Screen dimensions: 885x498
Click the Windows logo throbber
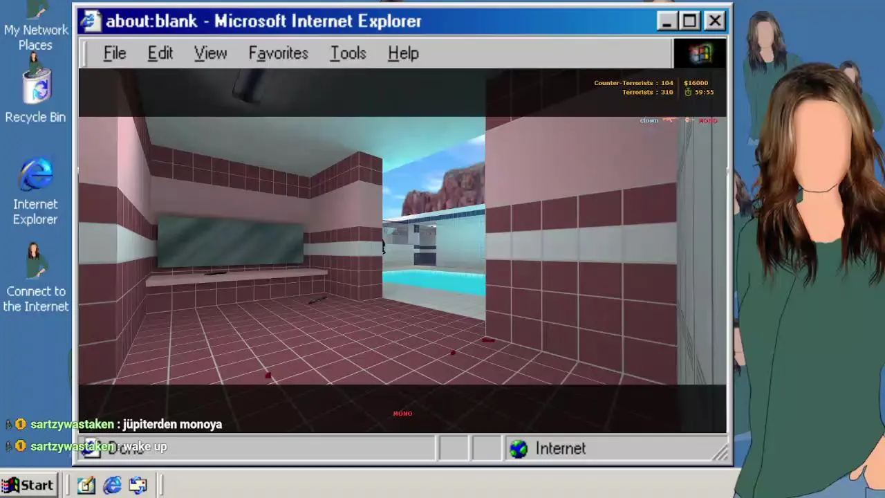pos(700,53)
